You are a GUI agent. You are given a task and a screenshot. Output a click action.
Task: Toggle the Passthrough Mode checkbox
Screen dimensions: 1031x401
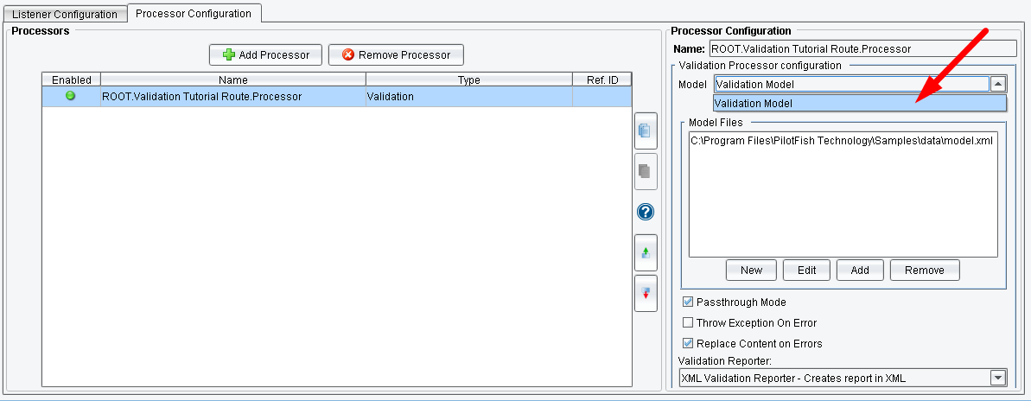click(x=688, y=302)
